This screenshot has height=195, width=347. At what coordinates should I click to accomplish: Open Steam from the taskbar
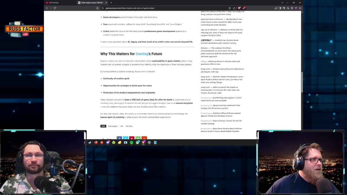tap(90, 142)
